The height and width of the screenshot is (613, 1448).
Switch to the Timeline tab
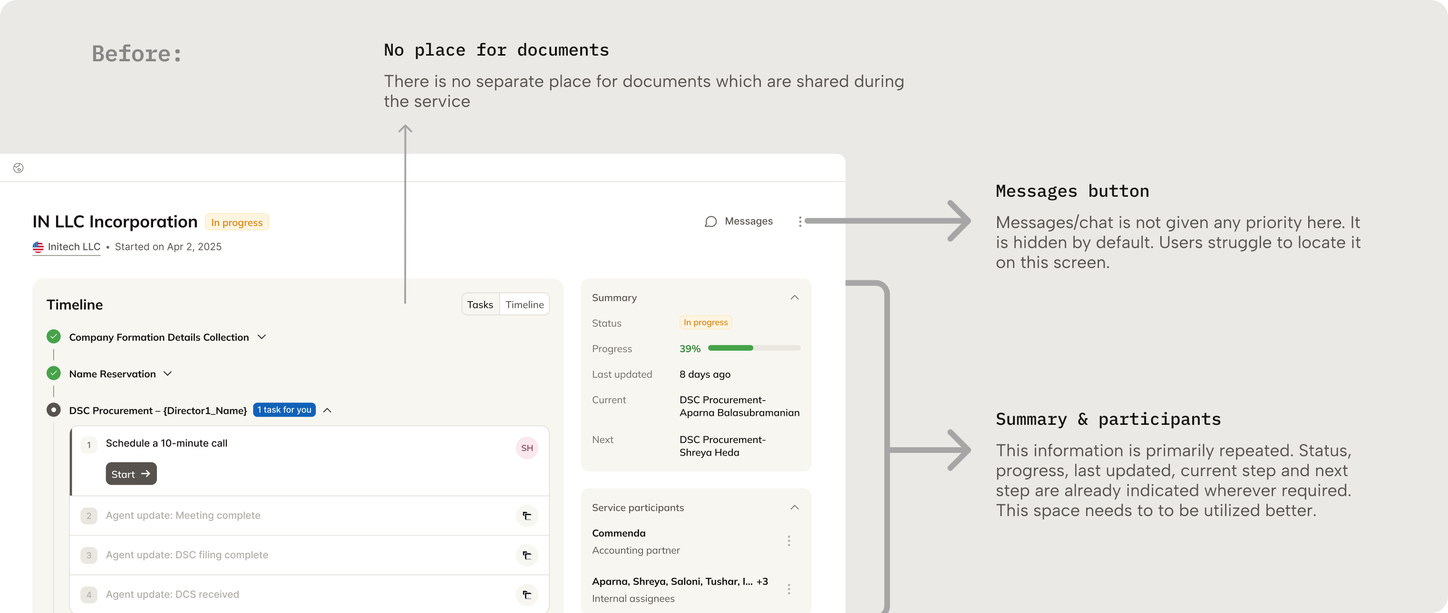[525, 304]
